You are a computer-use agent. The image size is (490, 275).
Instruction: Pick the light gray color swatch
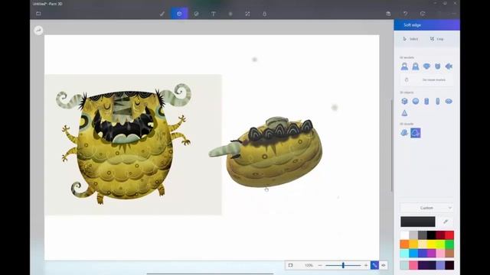(413, 235)
